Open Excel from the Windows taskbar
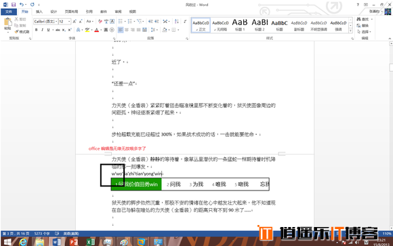Screen dimensions: 393x246 click(x=90, y=242)
